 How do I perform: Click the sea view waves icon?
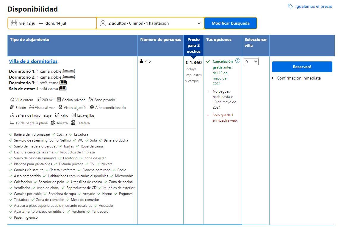[32, 107]
